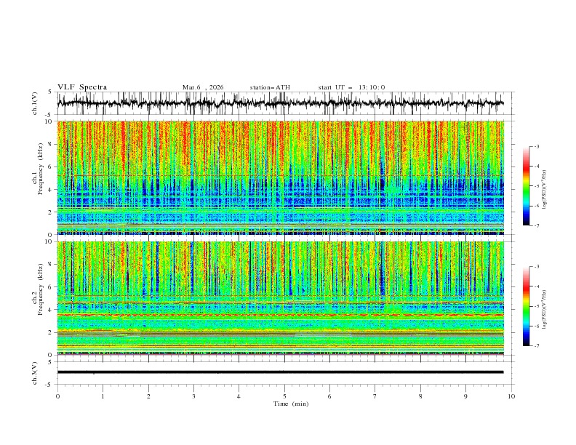Click the "8" kHz tick of ch.1 spectrogram

50,144
